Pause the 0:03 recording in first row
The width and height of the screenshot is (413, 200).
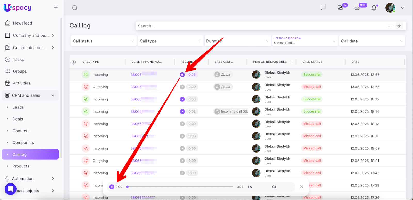(x=182, y=75)
